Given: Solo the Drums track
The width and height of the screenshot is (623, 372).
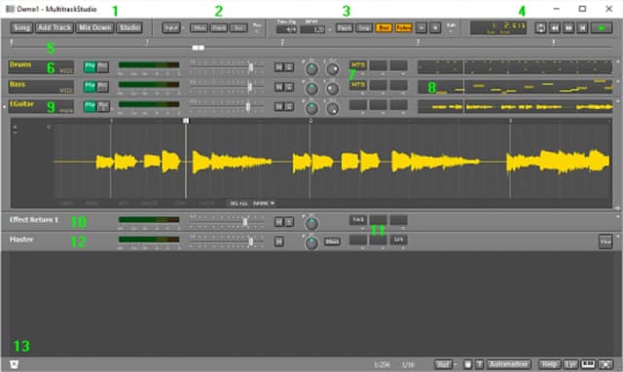Looking at the screenshot, I should click(x=290, y=67).
